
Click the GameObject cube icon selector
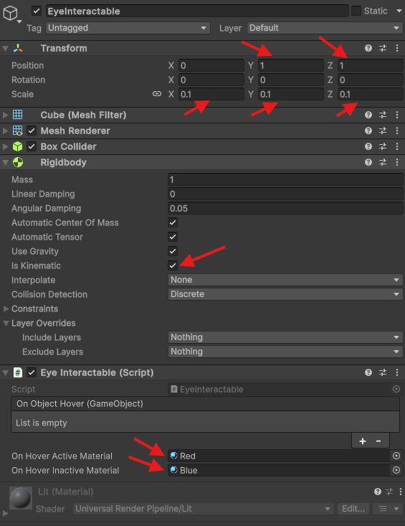(11, 14)
